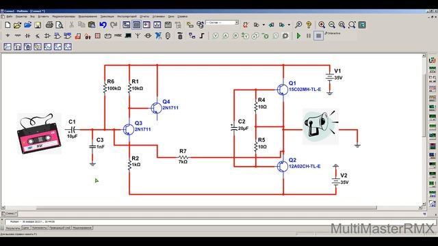438x246 pixels.
Task: Select the Components tab in spreadsheet
Action: pos(40,228)
